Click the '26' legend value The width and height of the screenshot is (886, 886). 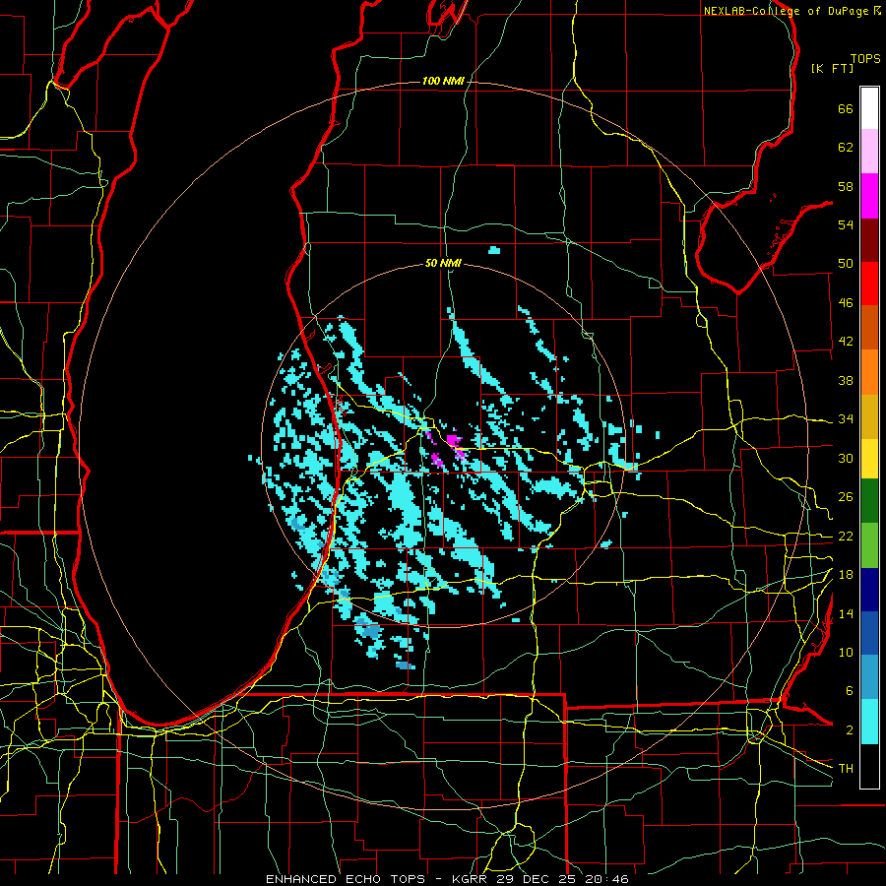click(846, 497)
